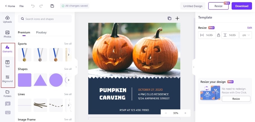Open the cm units dropdown
Screen dimensions: 255x122
pyautogui.click(x=246, y=35)
